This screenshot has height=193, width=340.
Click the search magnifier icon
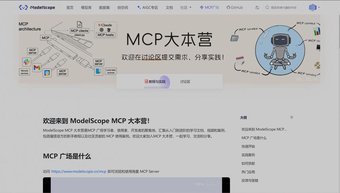pos(267,8)
